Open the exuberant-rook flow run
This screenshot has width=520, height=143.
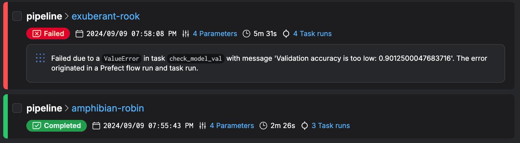pos(105,16)
